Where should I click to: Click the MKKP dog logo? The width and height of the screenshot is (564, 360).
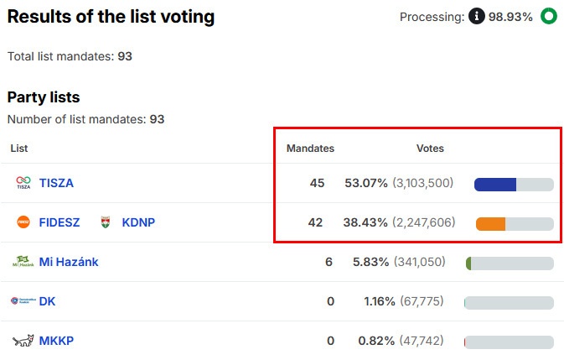click(23, 341)
